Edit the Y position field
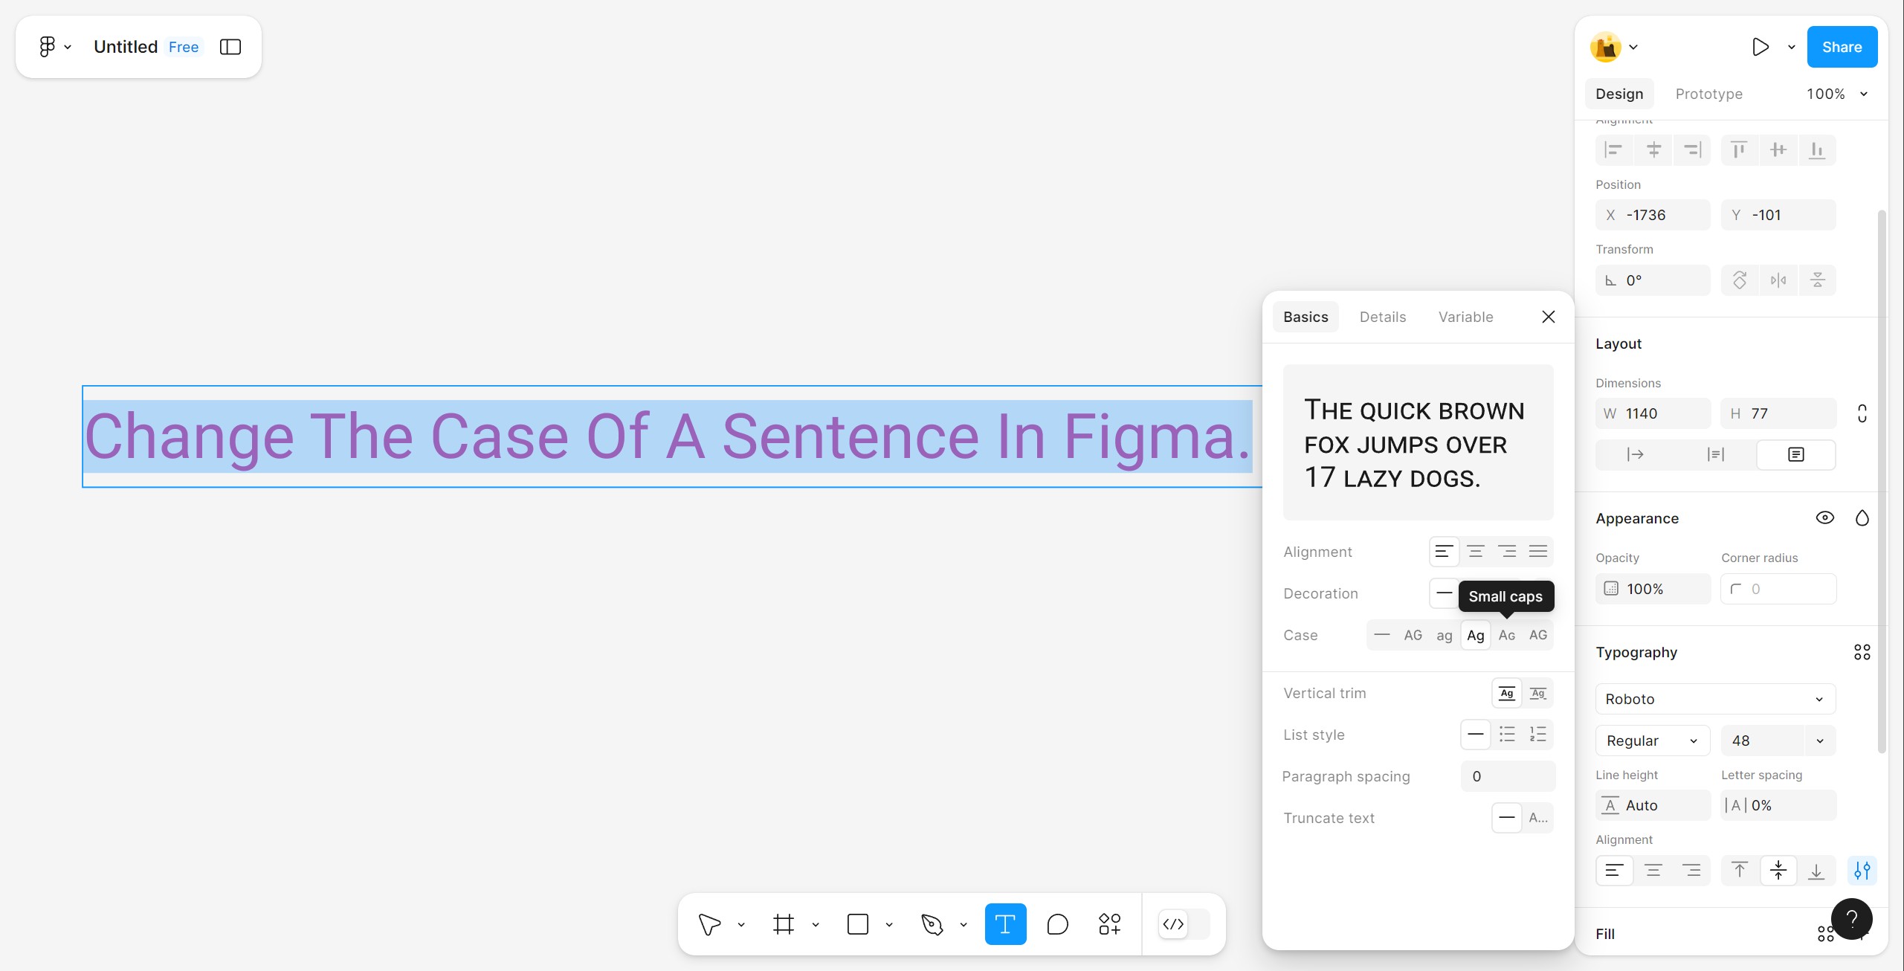1904x971 pixels. click(x=1778, y=215)
